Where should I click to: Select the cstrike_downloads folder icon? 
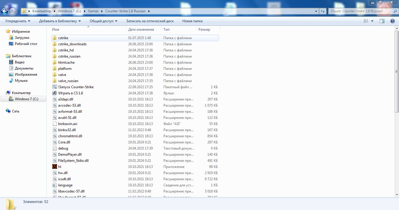pos(54,44)
